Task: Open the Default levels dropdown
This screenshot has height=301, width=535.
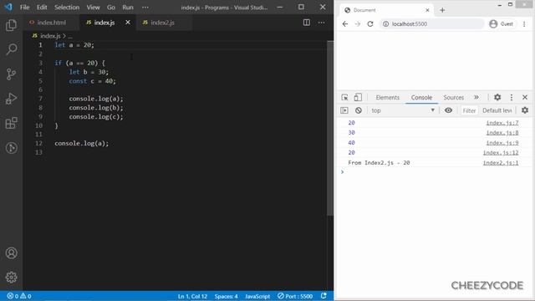Action: (x=497, y=110)
